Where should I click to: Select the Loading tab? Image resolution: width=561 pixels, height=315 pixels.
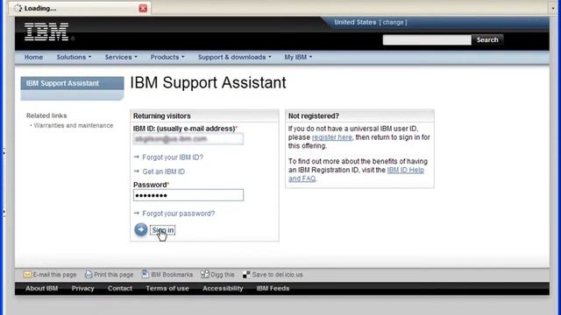click(x=79, y=8)
